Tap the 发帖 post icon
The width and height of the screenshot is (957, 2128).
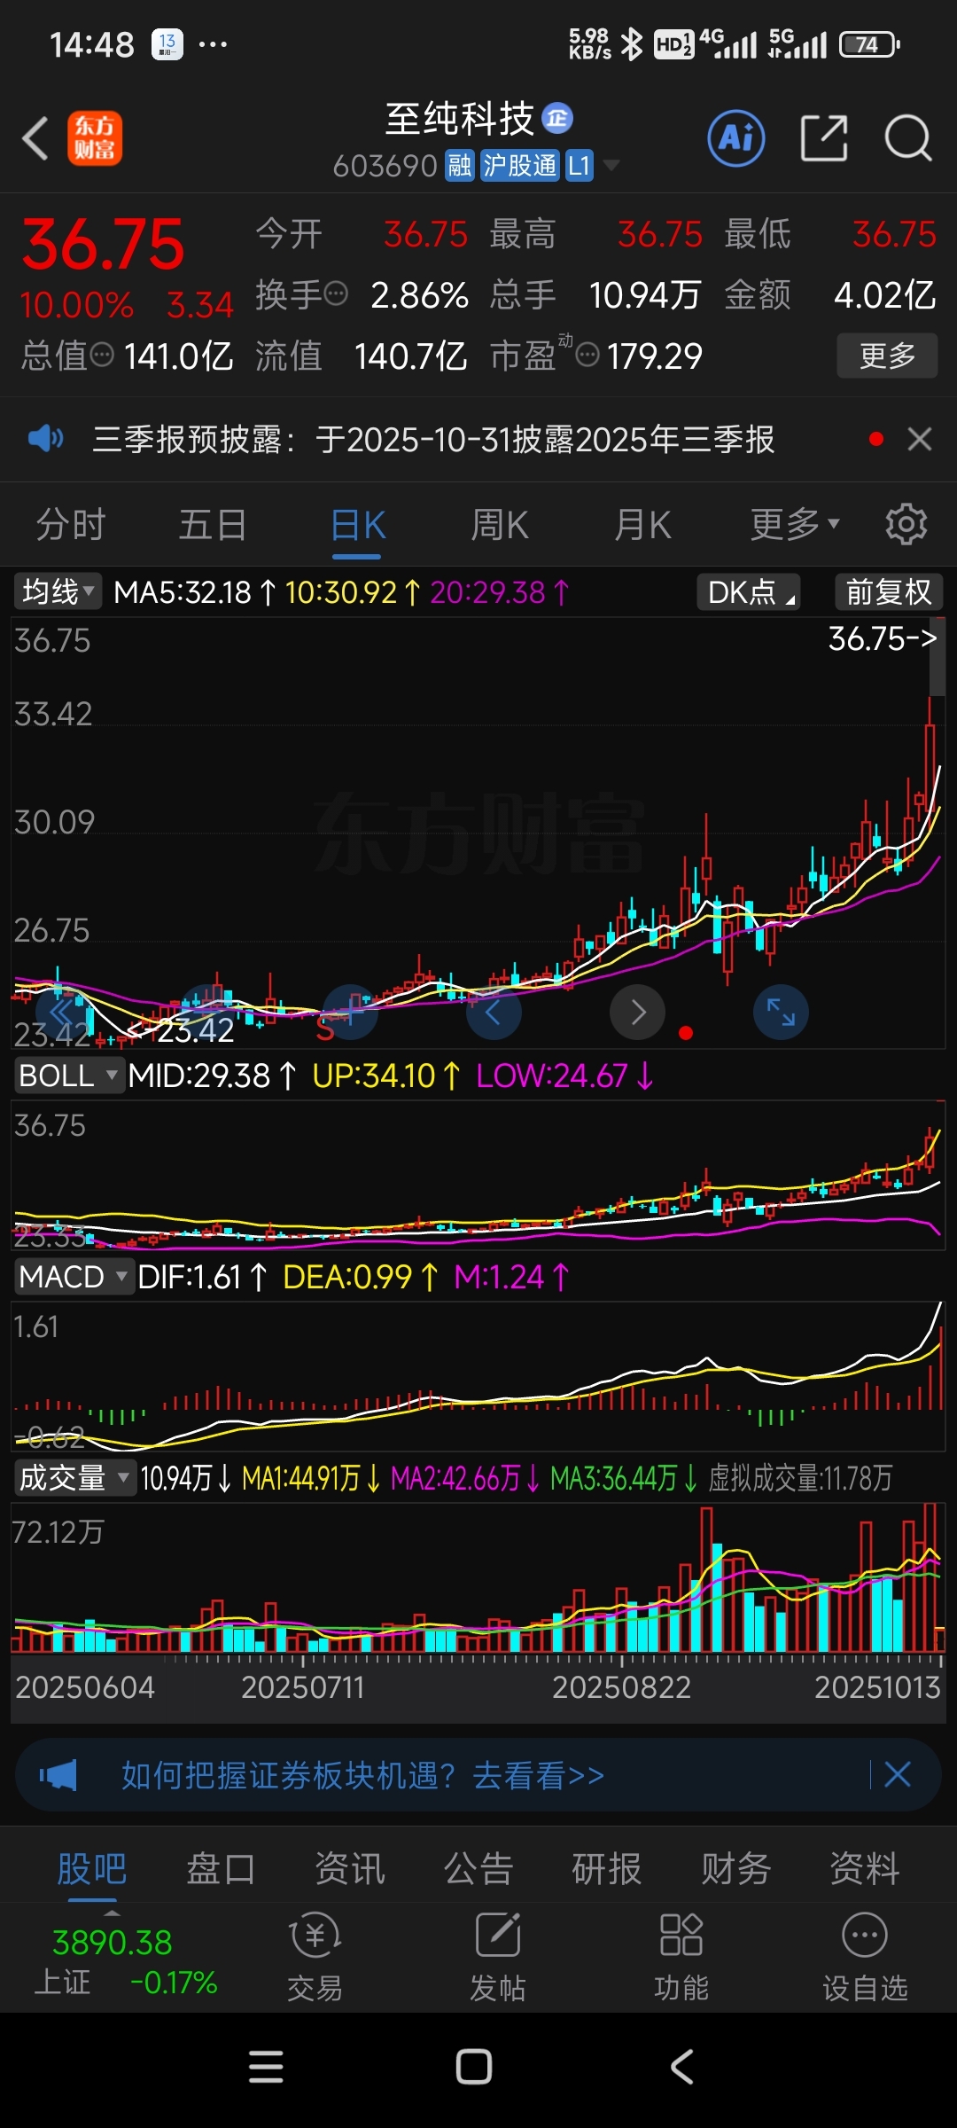[x=498, y=1958]
